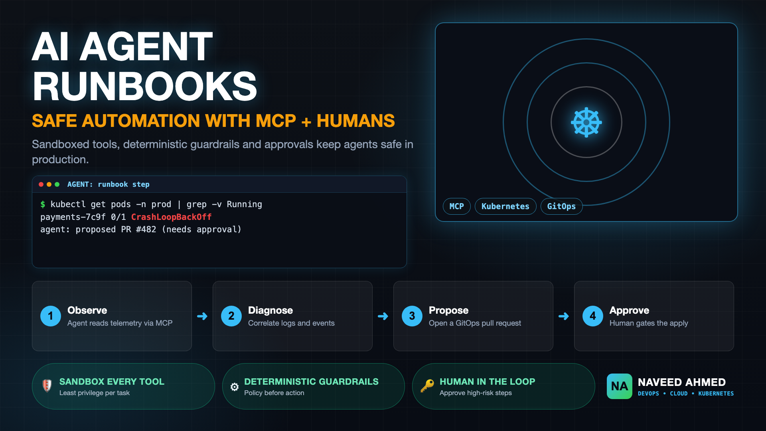The width and height of the screenshot is (766, 431).
Task: Select the GitOps tag pill
Action: (x=561, y=206)
